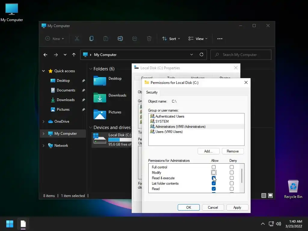Click the Cut scissors icon in Explorer toolbar

coord(77,39)
